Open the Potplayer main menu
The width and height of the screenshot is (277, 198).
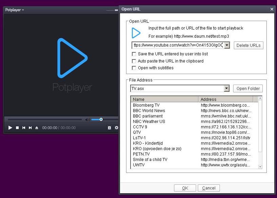15,10
